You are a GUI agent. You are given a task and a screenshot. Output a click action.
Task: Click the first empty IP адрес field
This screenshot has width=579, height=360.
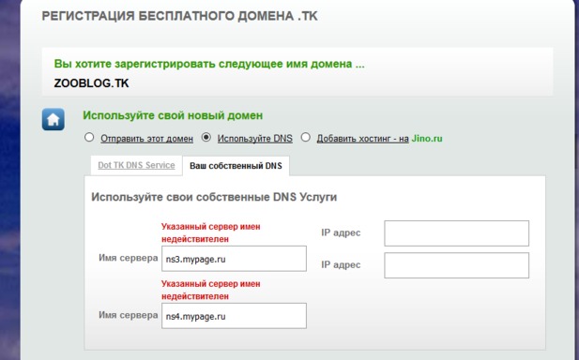pyautogui.click(x=456, y=233)
